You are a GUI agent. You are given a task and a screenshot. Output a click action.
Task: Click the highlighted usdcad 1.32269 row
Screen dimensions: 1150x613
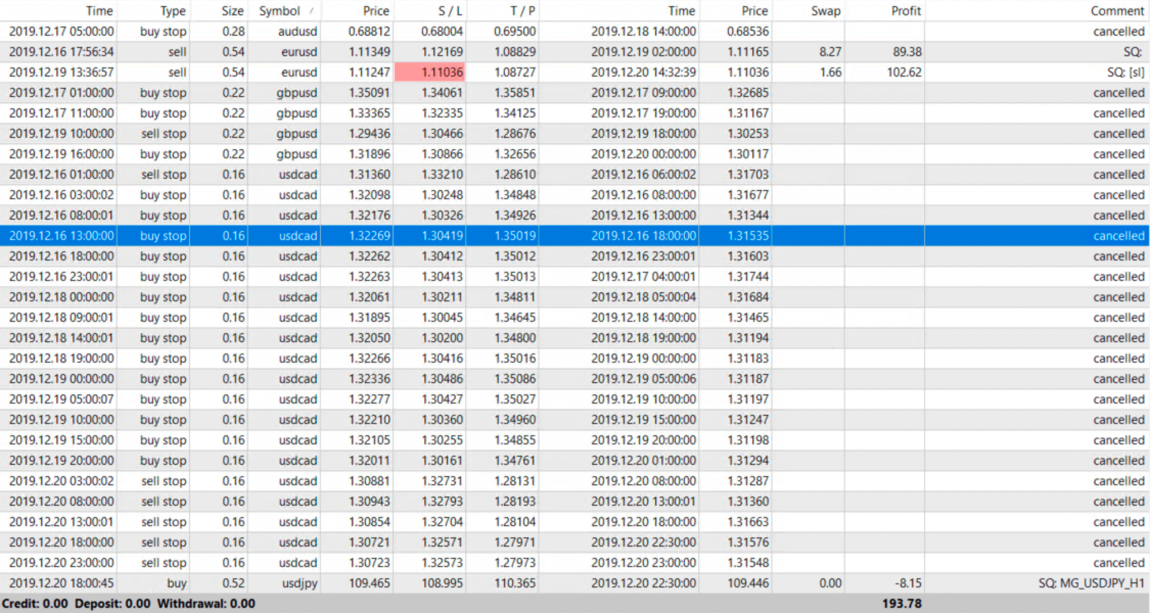click(x=369, y=235)
